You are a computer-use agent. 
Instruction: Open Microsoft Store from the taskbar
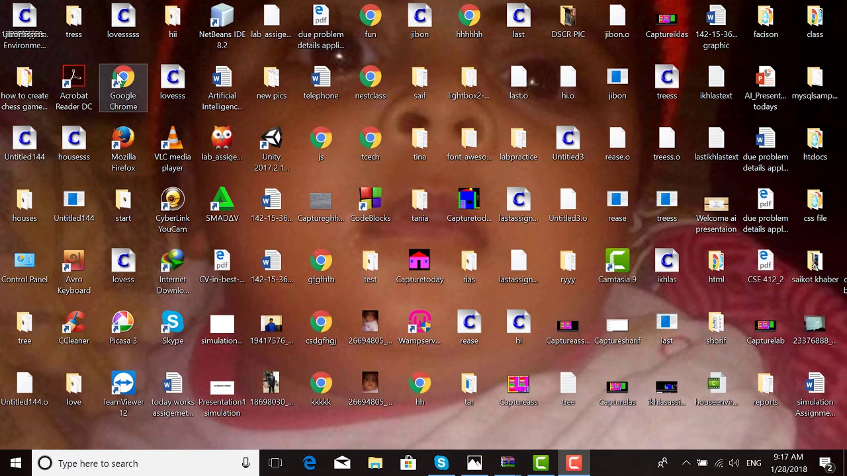tap(408, 463)
